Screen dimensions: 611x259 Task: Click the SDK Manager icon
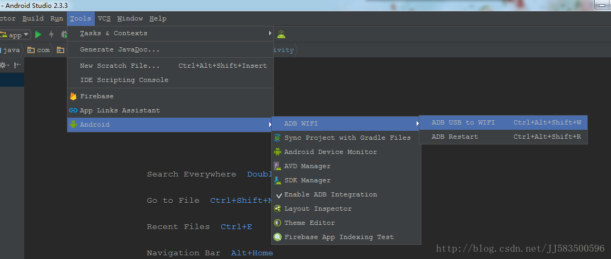pyautogui.click(x=278, y=180)
